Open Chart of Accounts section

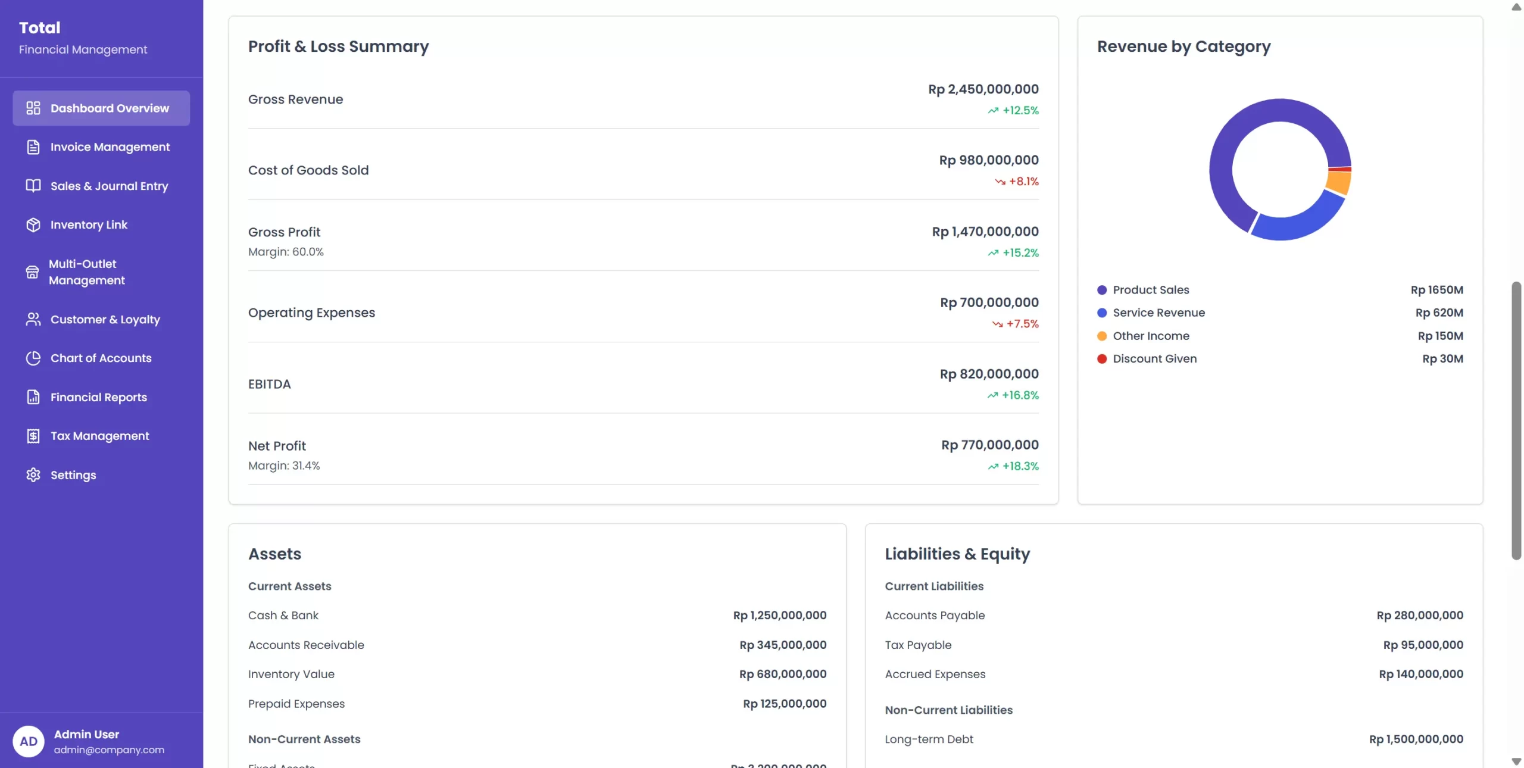(101, 358)
